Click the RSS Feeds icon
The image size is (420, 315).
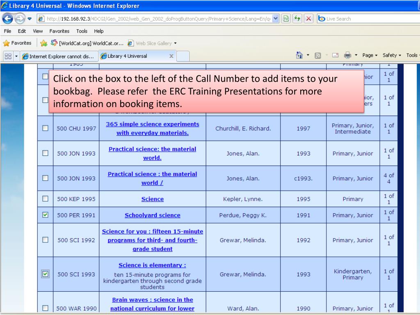pyautogui.click(x=318, y=55)
